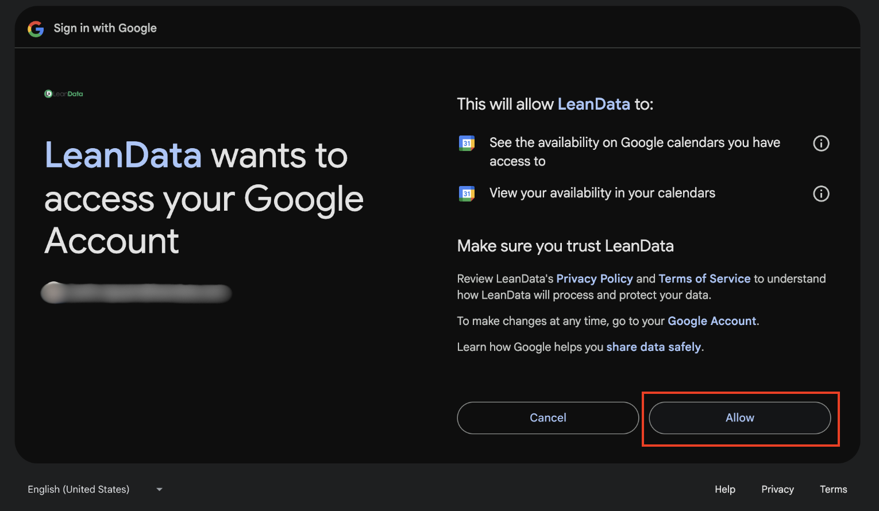Screen dimensions: 879x511
Task: Open LeanData link in "This will allow"
Action: (593, 104)
